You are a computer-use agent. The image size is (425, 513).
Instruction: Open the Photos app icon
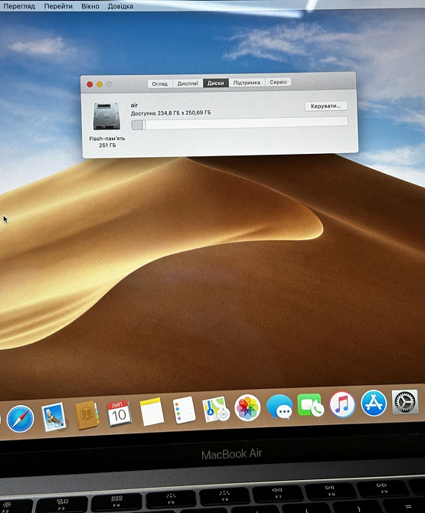click(247, 407)
